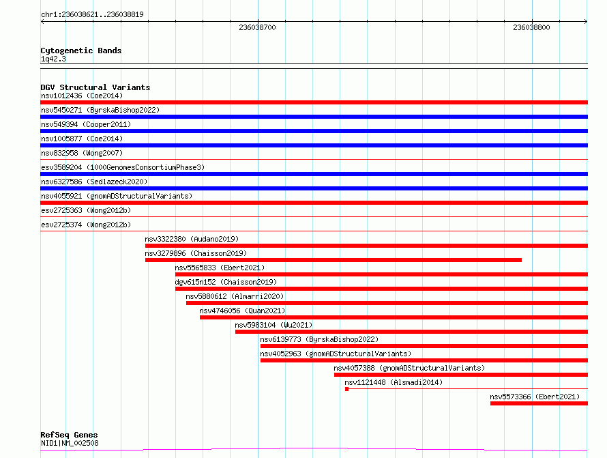Image resolution: width=607 pixels, height=458 pixels.
Task: Click the red bar under nsv3279896
Action: click(334, 260)
